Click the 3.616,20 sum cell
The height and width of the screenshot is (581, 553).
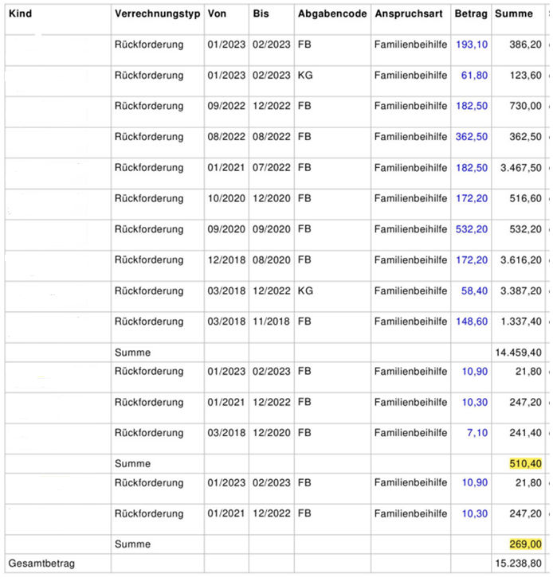point(521,259)
